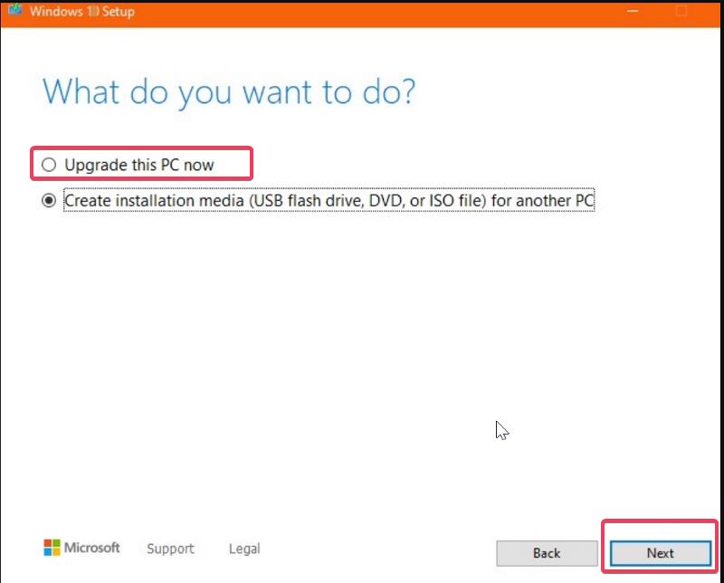Click the radio circle beside "Upgrade this PC now"
Screen dimensions: 724x583
pyautogui.click(x=50, y=164)
